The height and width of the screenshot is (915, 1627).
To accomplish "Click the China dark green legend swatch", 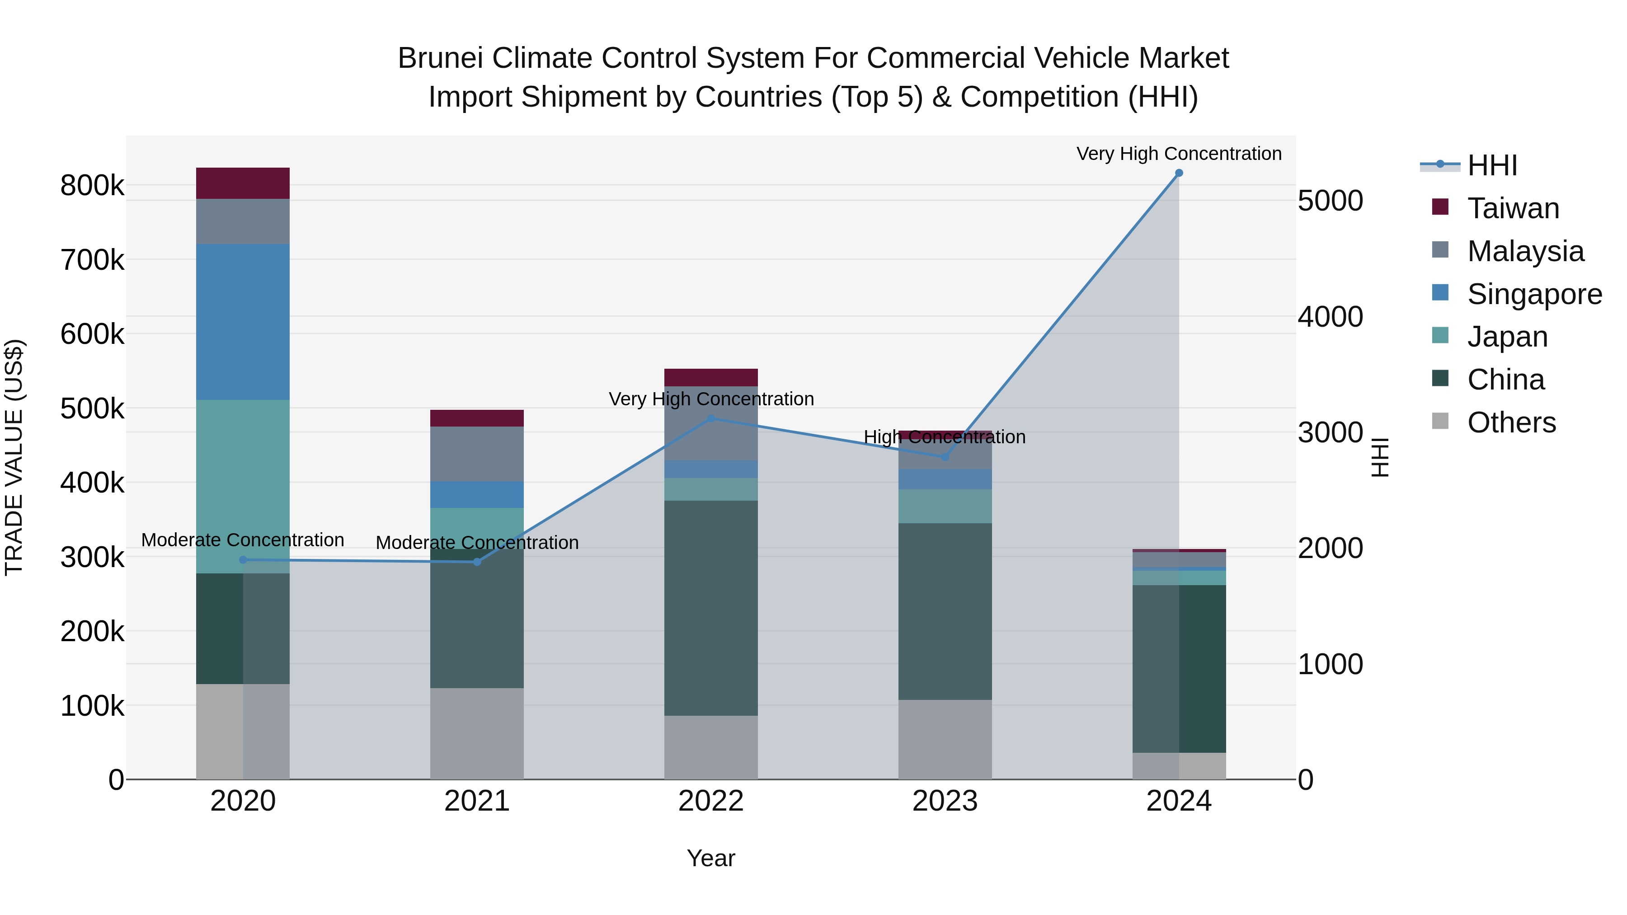I will (1440, 378).
